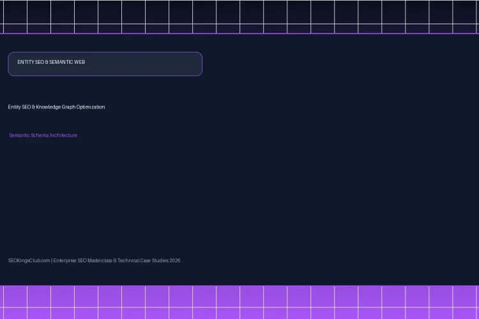Screen dimensions: 479x319
Task: Click the words SEMANTIC WEB in the badge
Action: (67, 62)
